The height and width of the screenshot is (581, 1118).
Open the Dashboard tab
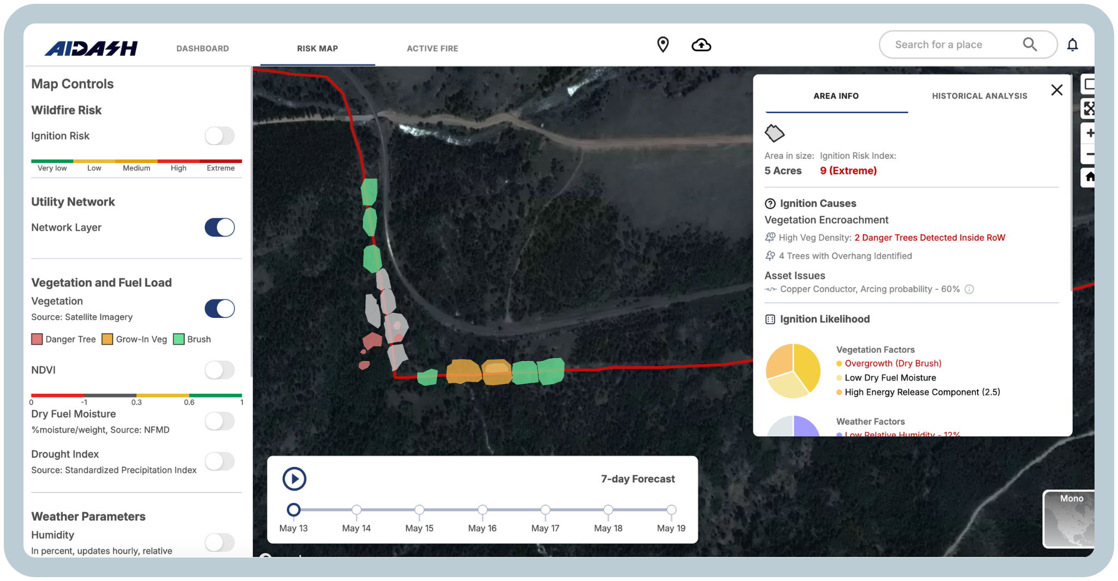pyautogui.click(x=203, y=49)
